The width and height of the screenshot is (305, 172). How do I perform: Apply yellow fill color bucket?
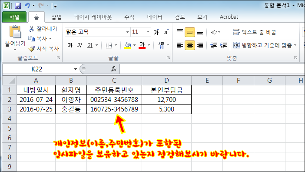coord(128,45)
